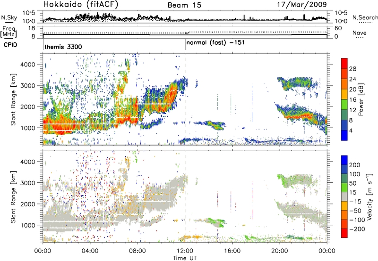Click the 12:00 time axis label
This screenshot has height=261, width=378.
[x=185, y=251]
